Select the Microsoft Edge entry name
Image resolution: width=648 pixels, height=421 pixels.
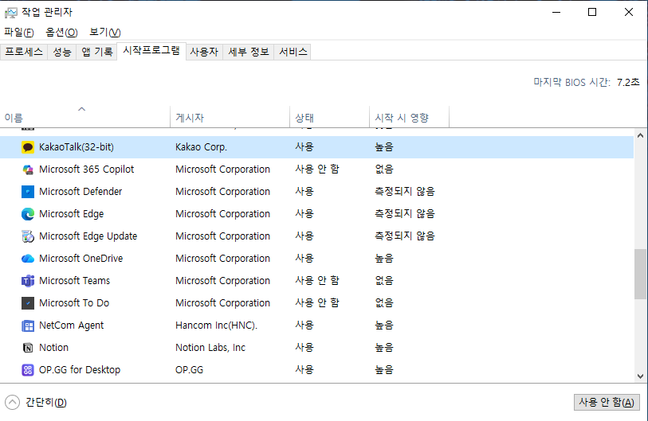(72, 214)
